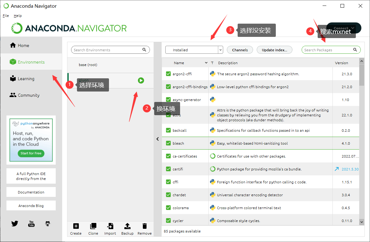Open the Anaconda Blog link button
Image resolution: width=370 pixels, height=242 pixels.
pos(31,205)
